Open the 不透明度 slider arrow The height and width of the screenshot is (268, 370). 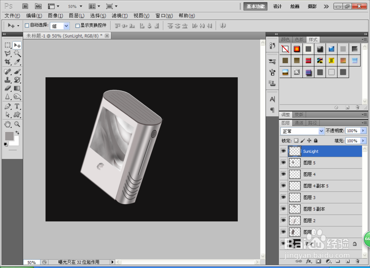tap(363, 130)
